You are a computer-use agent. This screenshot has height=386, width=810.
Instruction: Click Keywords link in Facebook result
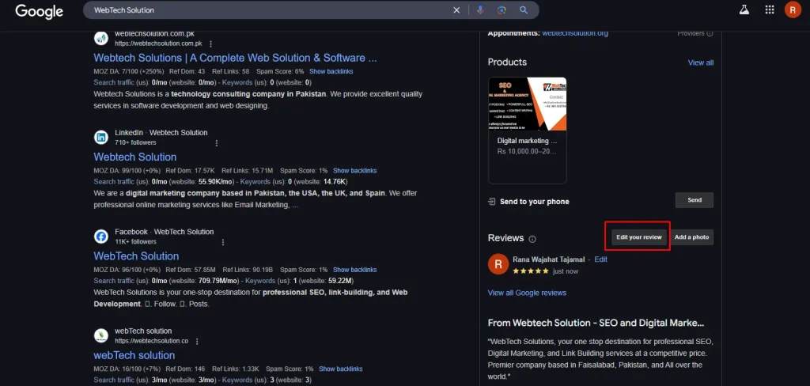259,281
